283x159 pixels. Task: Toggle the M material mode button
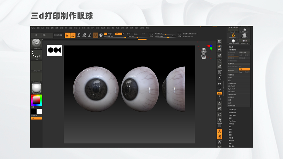point(124,34)
